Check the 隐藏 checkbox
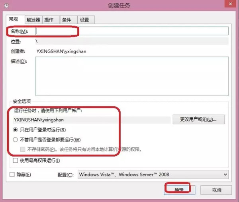 (x=12, y=175)
